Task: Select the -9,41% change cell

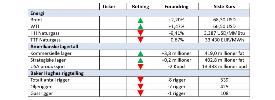Action: (176, 33)
